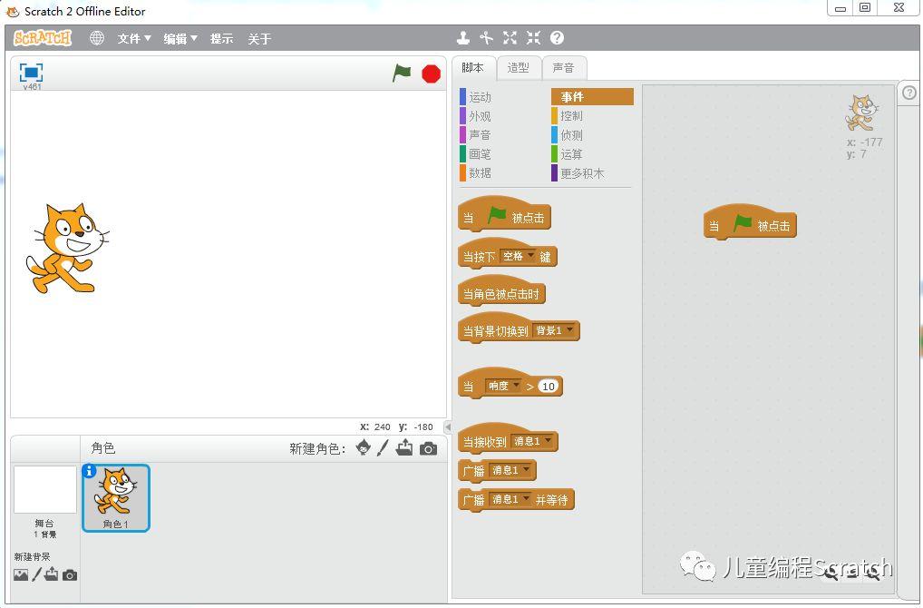Click the green flag to start
The height and width of the screenshot is (608, 923).
click(x=402, y=74)
